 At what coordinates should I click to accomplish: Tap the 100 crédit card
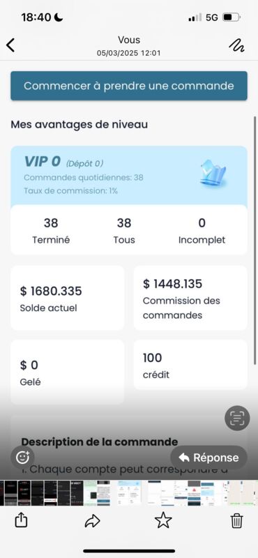point(190,364)
